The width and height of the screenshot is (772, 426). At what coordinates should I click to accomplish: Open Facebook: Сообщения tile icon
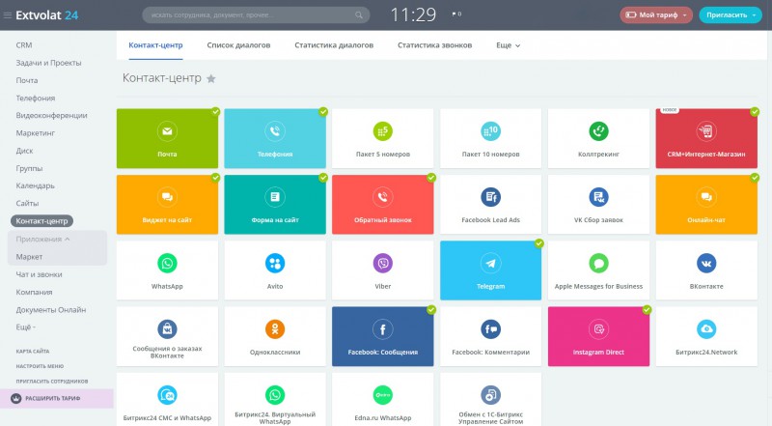click(382, 328)
